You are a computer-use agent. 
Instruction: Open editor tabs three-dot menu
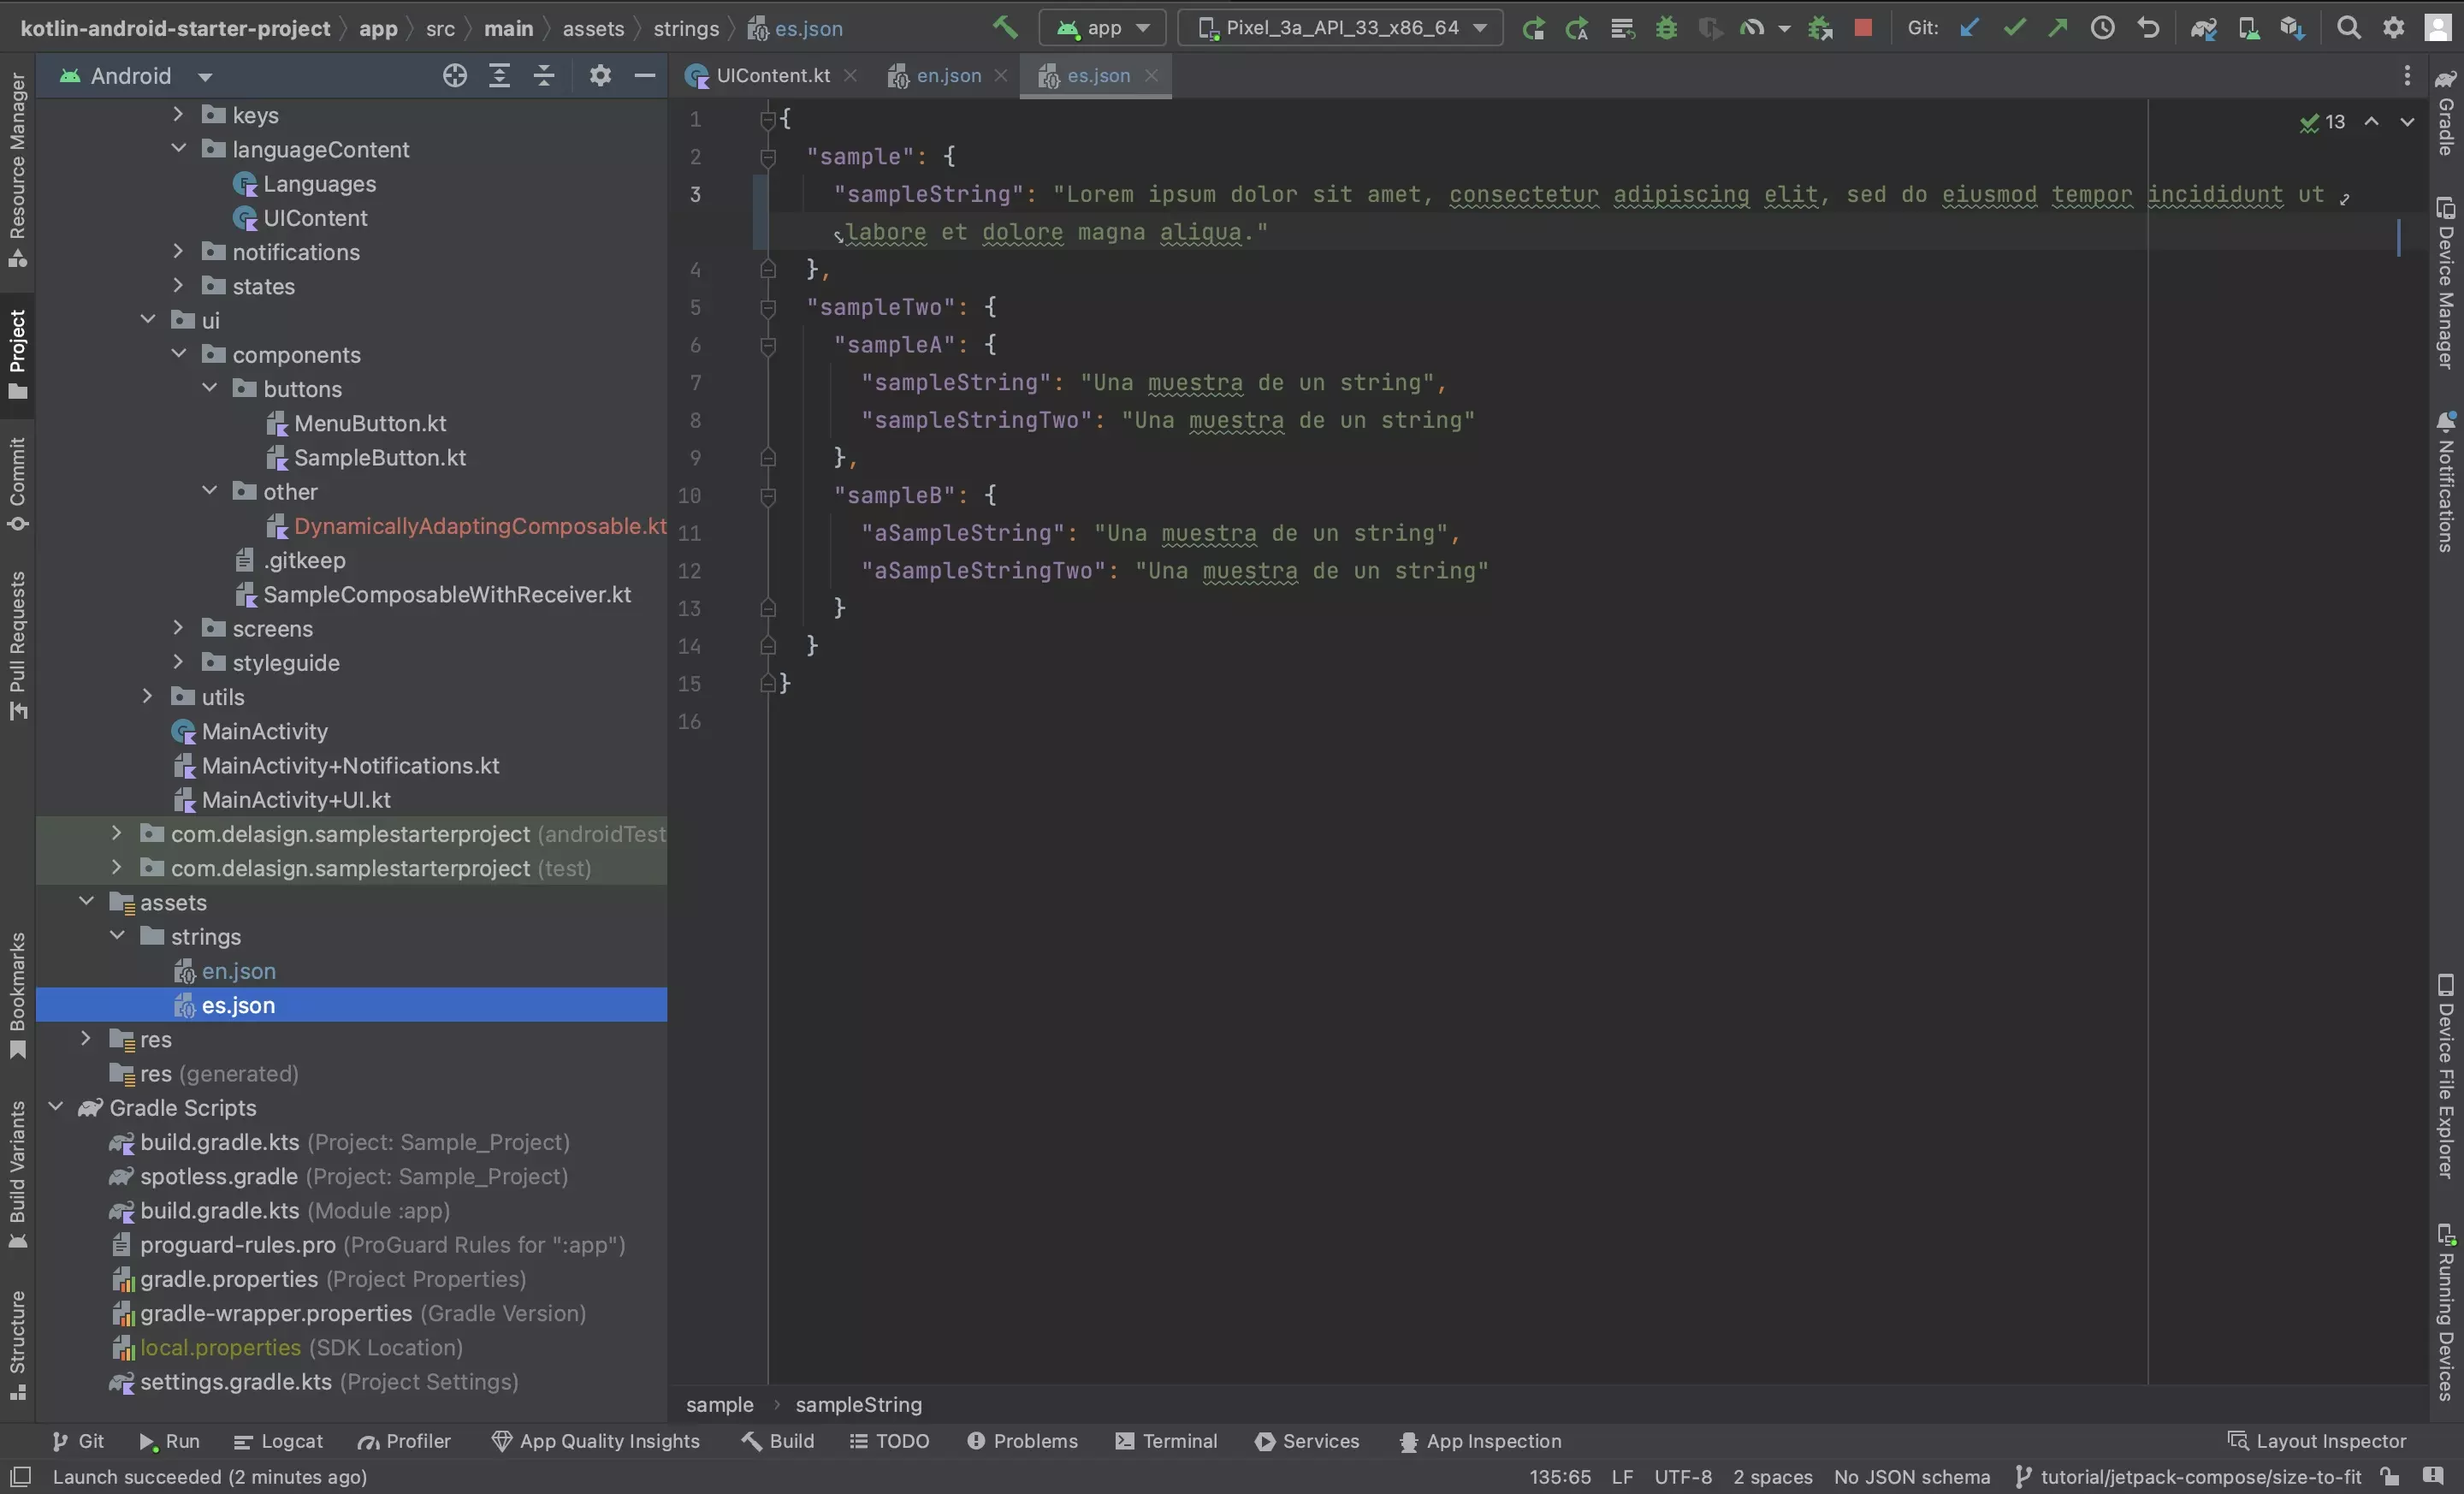pyautogui.click(x=2407, y=76)
